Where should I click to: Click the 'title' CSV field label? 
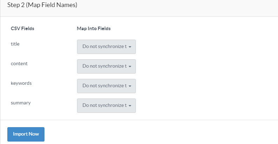pos(15,44)
